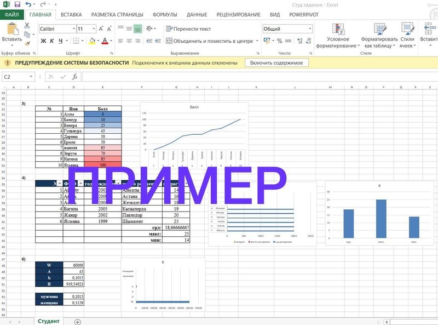Click the Cut scissors icon
This screenshot has height=325, width=438.
[x=27, y=25]
